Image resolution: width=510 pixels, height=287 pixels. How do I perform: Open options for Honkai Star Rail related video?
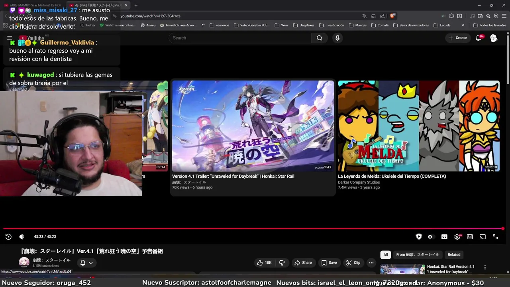485,267
